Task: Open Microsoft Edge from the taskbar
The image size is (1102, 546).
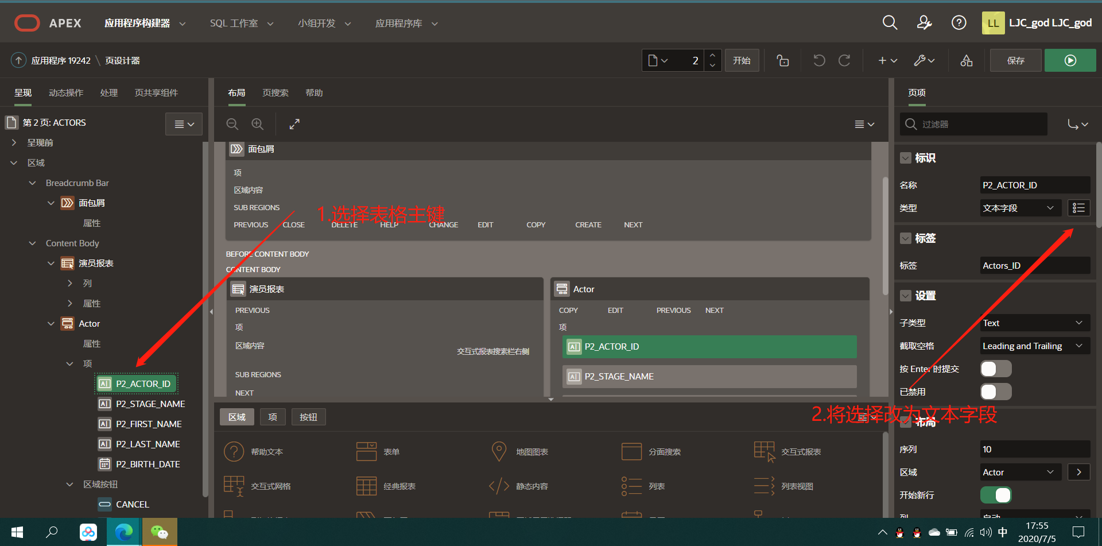Action: (123, 532)
